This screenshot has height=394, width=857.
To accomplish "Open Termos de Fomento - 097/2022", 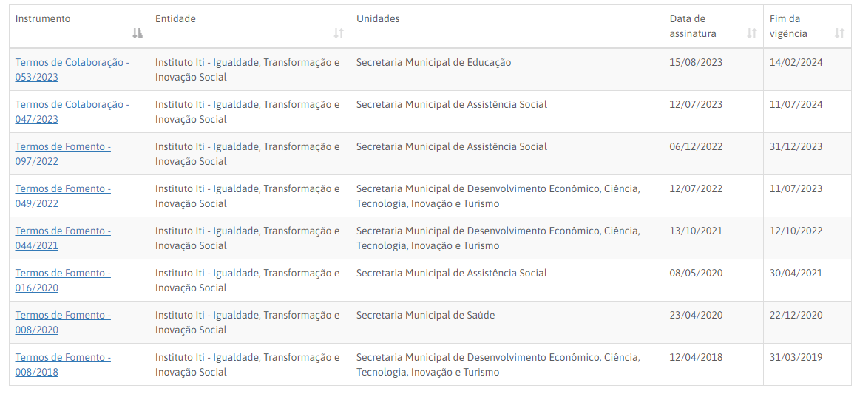I will 63,154.
